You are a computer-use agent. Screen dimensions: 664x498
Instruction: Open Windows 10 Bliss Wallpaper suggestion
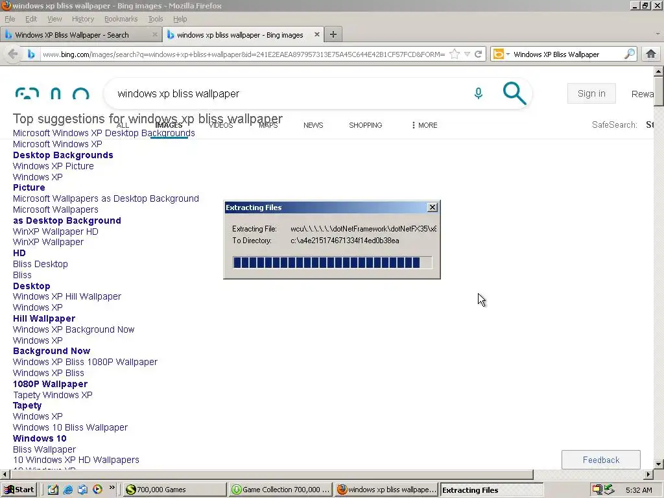click(70, 428)
